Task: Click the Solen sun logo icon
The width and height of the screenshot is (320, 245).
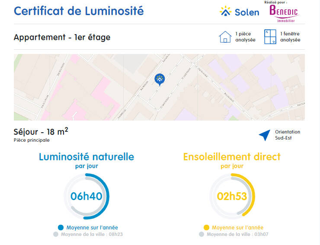Action: 225,11
